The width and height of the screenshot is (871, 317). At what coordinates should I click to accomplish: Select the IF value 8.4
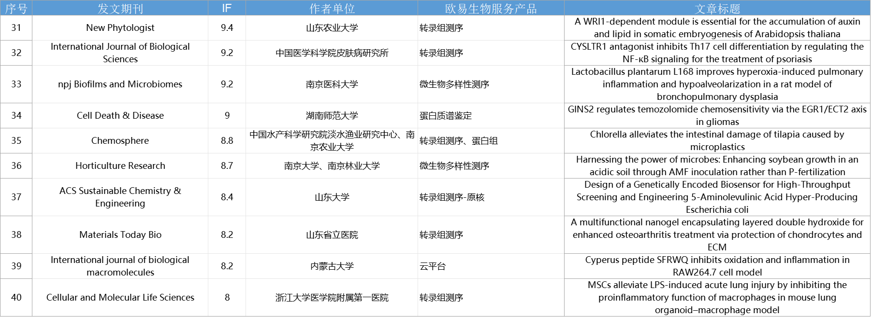(227, 197)
